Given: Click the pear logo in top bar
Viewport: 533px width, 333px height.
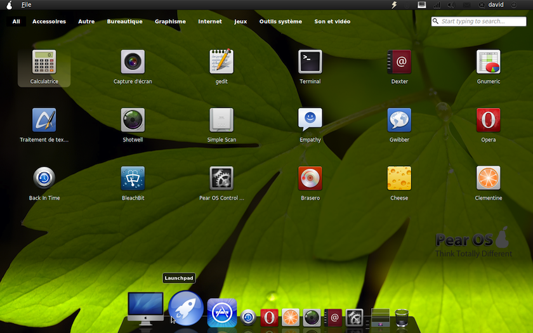Looking at the screenshot, I should tap(9, 5).
